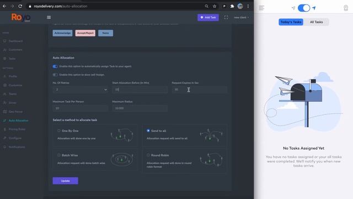Open the new client account dropdown
This screenshot has height=199, width=353.
pyautogui.click(x=242, y=17)
